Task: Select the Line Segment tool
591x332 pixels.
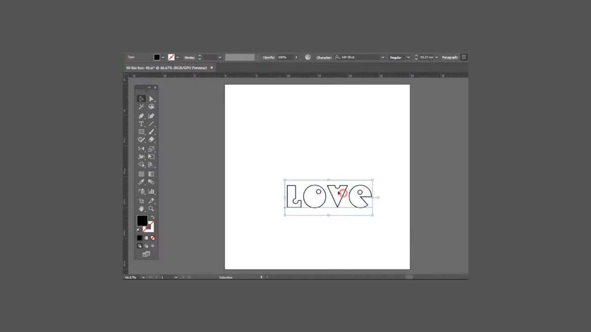Action: tap(151, 124)
